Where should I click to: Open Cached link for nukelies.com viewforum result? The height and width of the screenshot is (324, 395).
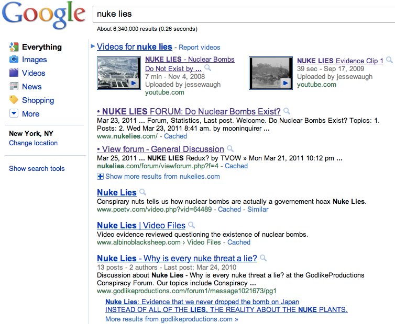pyautogui.click(x=236, y=166)
